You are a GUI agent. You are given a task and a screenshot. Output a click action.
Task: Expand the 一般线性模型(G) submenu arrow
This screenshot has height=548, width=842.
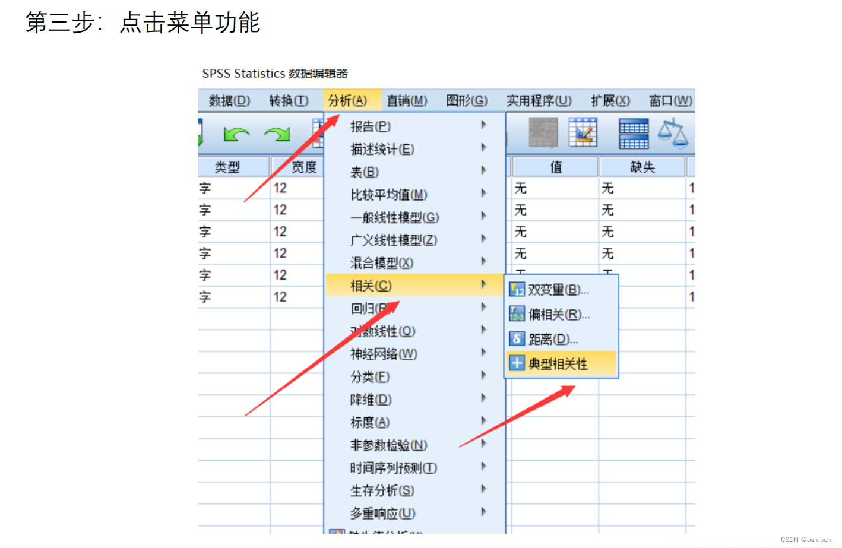point(483,216)
